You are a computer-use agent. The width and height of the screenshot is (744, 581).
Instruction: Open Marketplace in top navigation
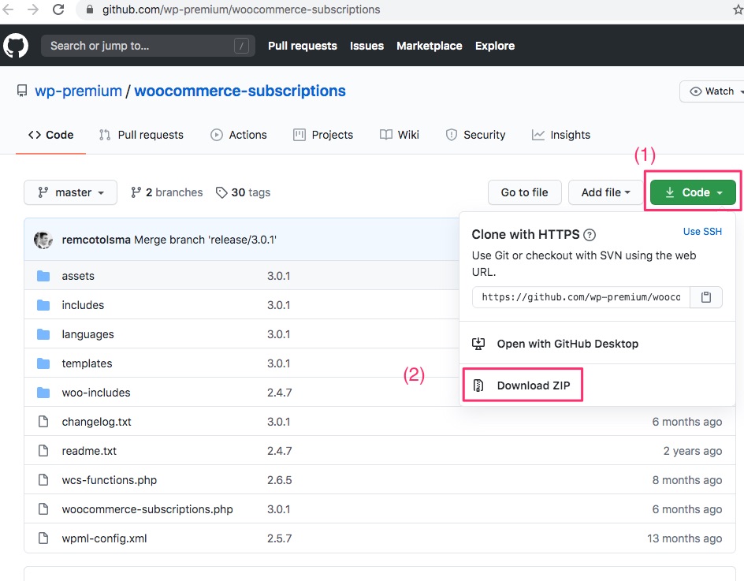coord(430,46)
